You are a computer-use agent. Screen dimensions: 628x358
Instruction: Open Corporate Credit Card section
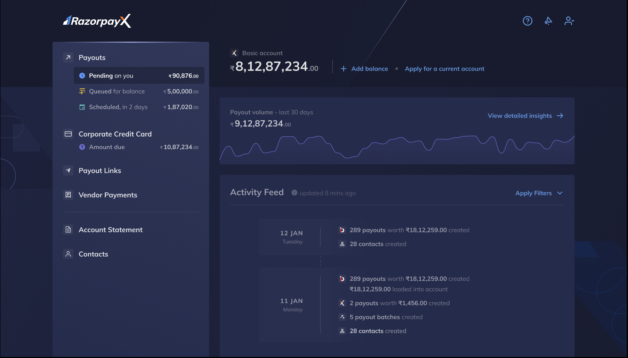(x=115, y=134)
